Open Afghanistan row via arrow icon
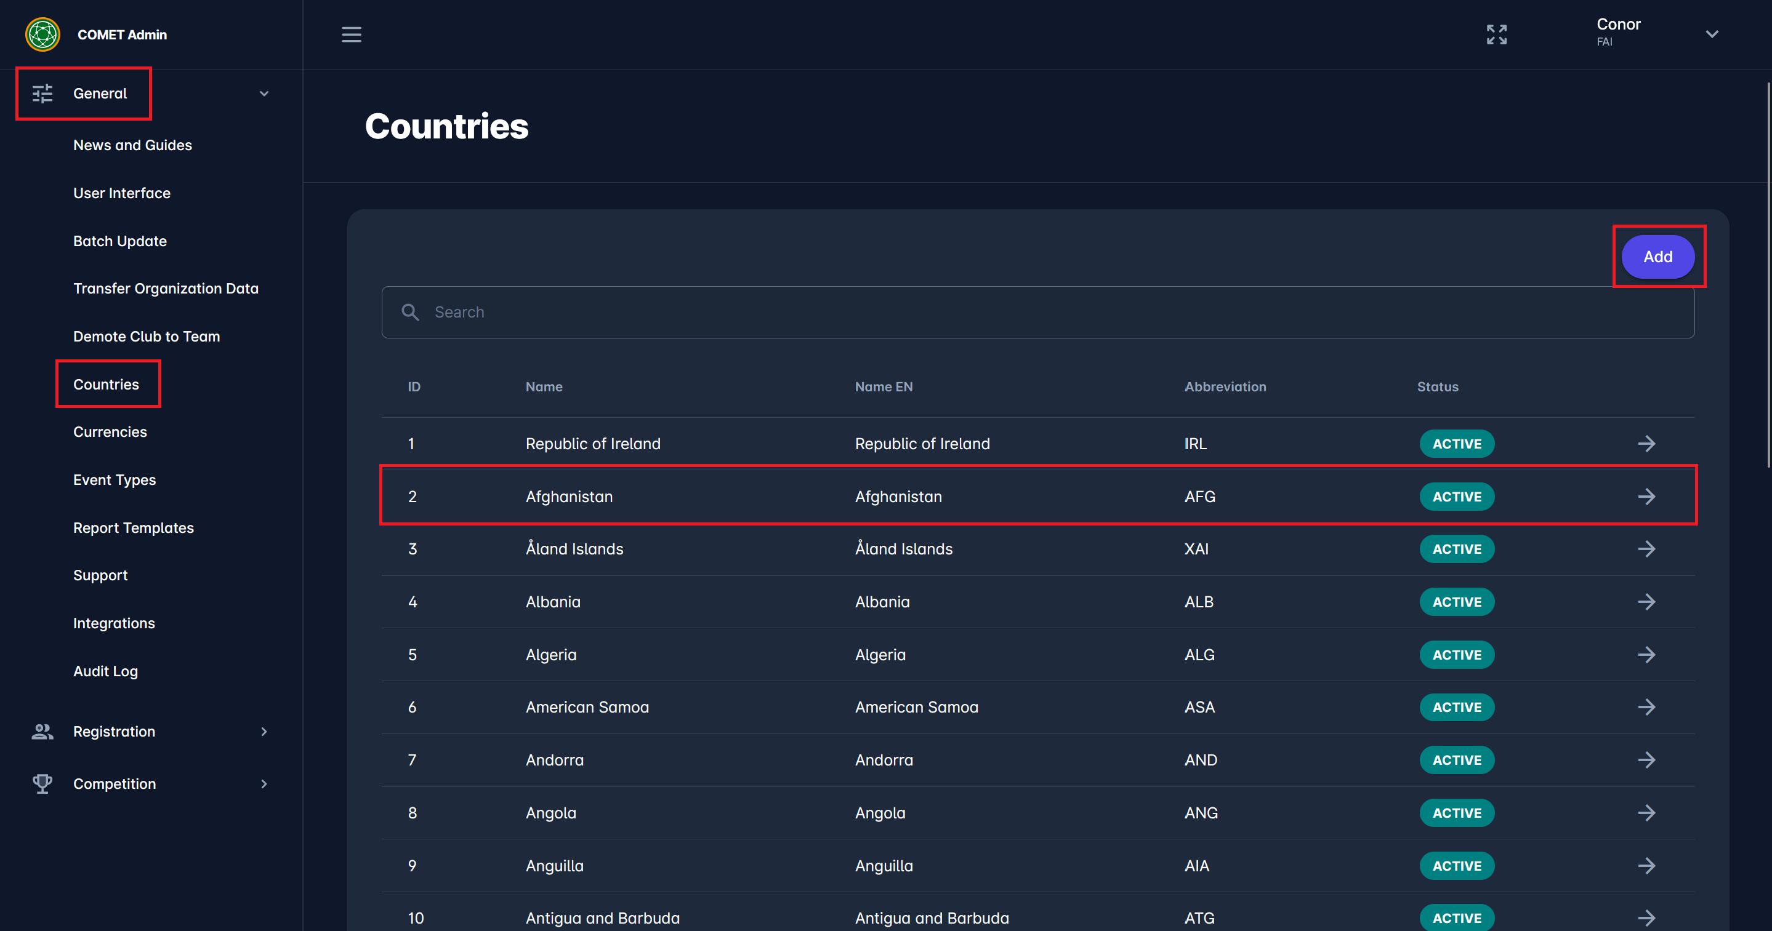Viewport: 1772px width, 931px height. 1646,497
